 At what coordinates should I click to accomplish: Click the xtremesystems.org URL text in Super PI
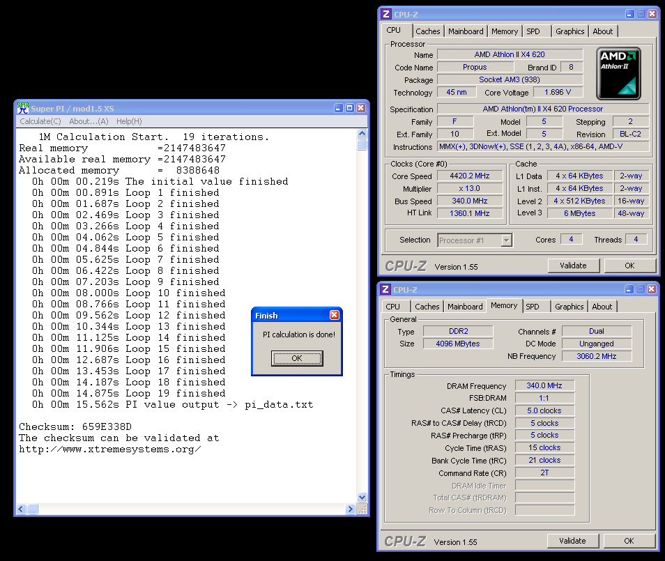pyautogui.click(x=110, y=449)
